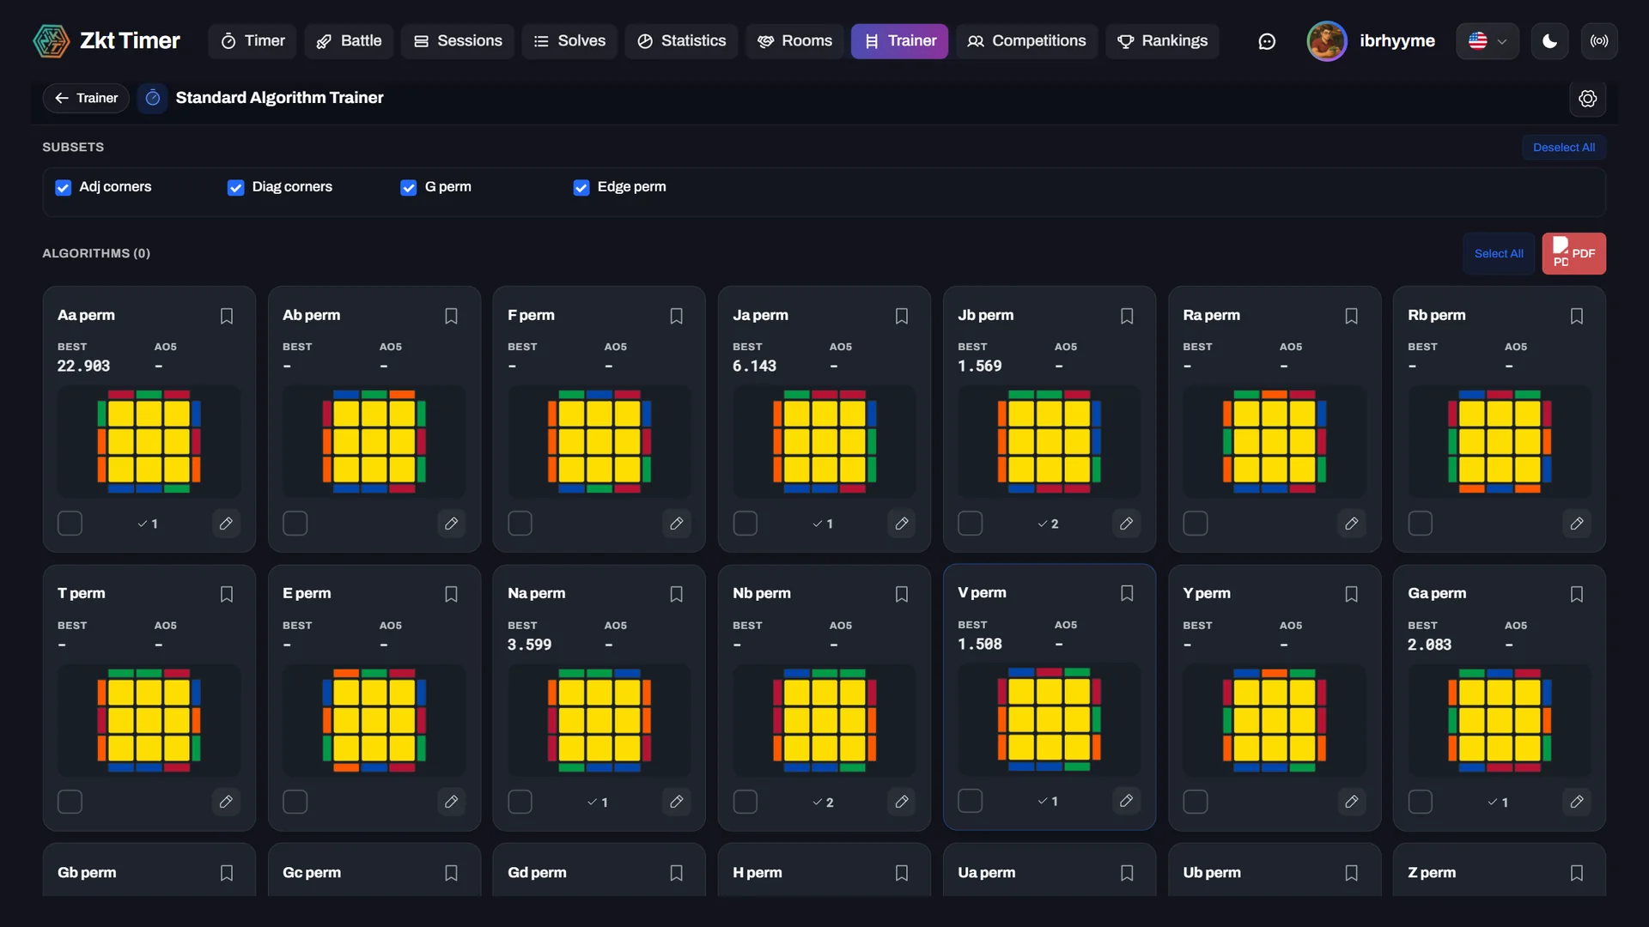Bookmark the V perm algorithm

click(x=1127, y=593)
